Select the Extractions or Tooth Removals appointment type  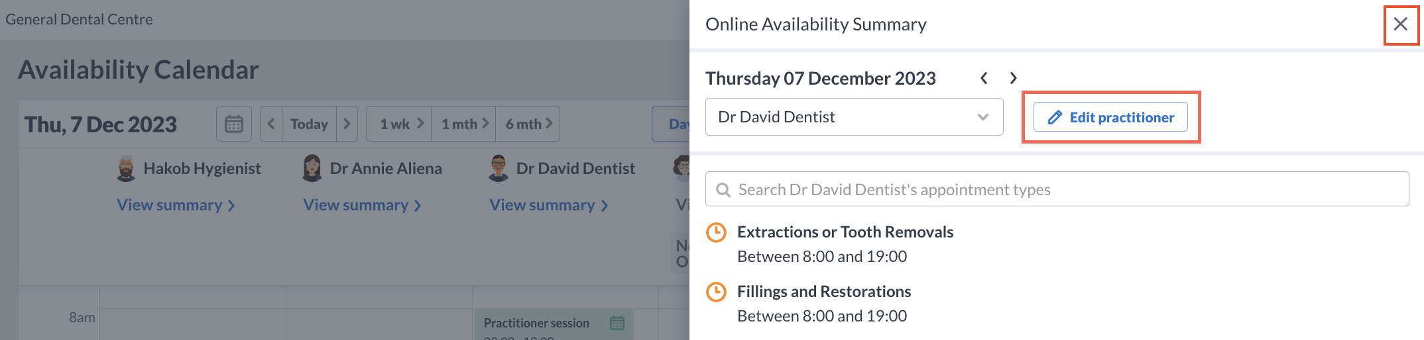[x=845, y=232]
